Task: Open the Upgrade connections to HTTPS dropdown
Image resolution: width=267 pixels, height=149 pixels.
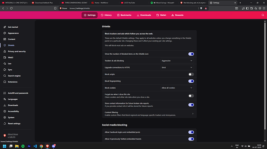Action: click(x=177, y=67)
